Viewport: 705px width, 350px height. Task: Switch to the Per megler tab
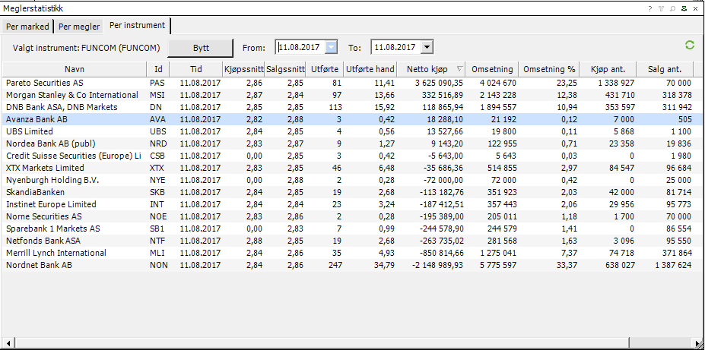79,27
